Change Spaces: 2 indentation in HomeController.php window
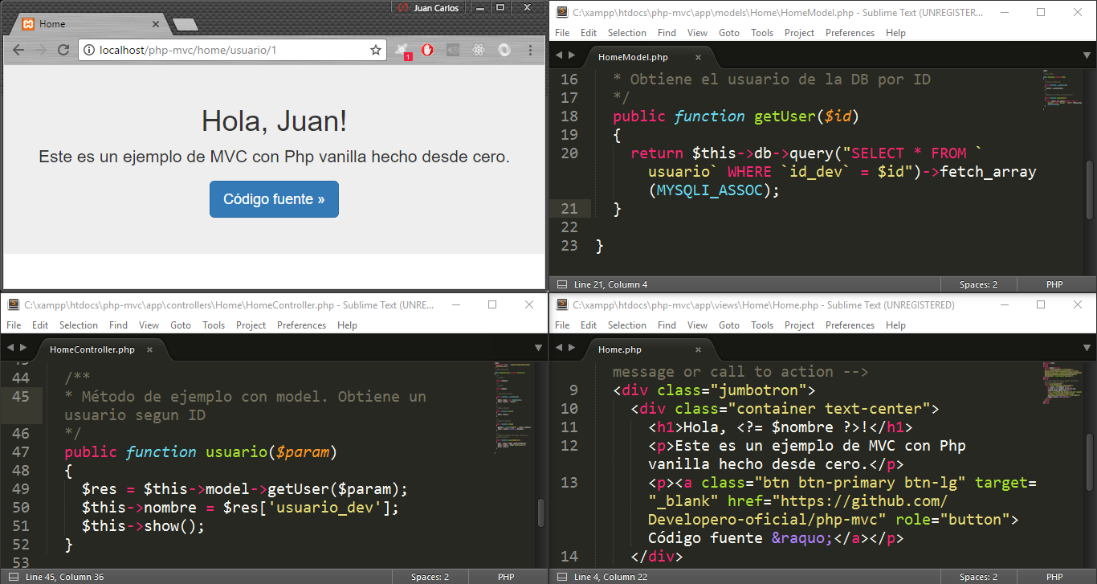This screenshot has width=1097, height=584. point(430,577)
